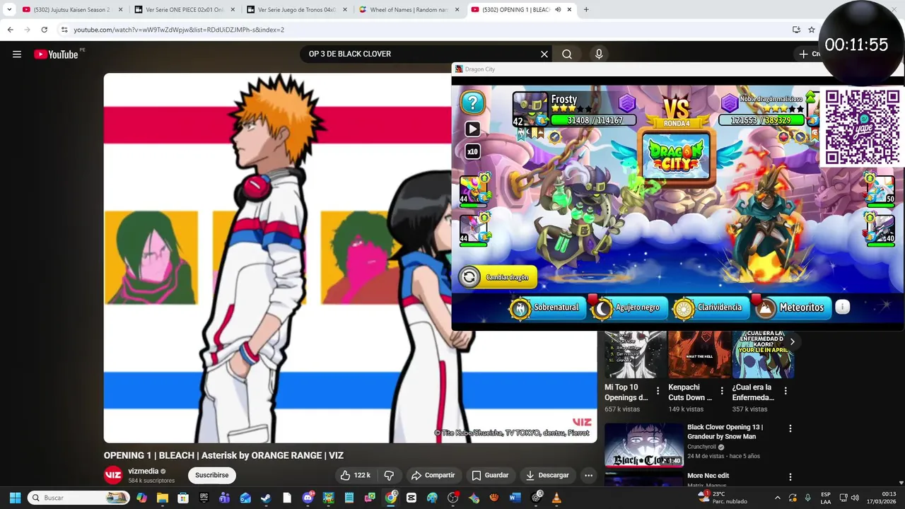Viewport: 905px width, 509px height.
Task: Click Compartir to share the video
Action: tap(433, 475)
